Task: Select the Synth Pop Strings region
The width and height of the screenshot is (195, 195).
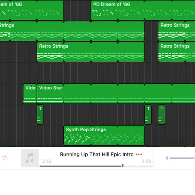Action: click(x=104, y=135)
